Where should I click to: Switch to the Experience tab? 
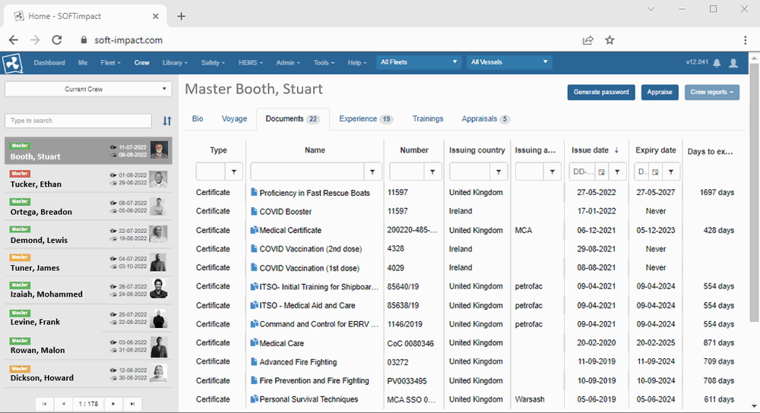pos(366,118)
